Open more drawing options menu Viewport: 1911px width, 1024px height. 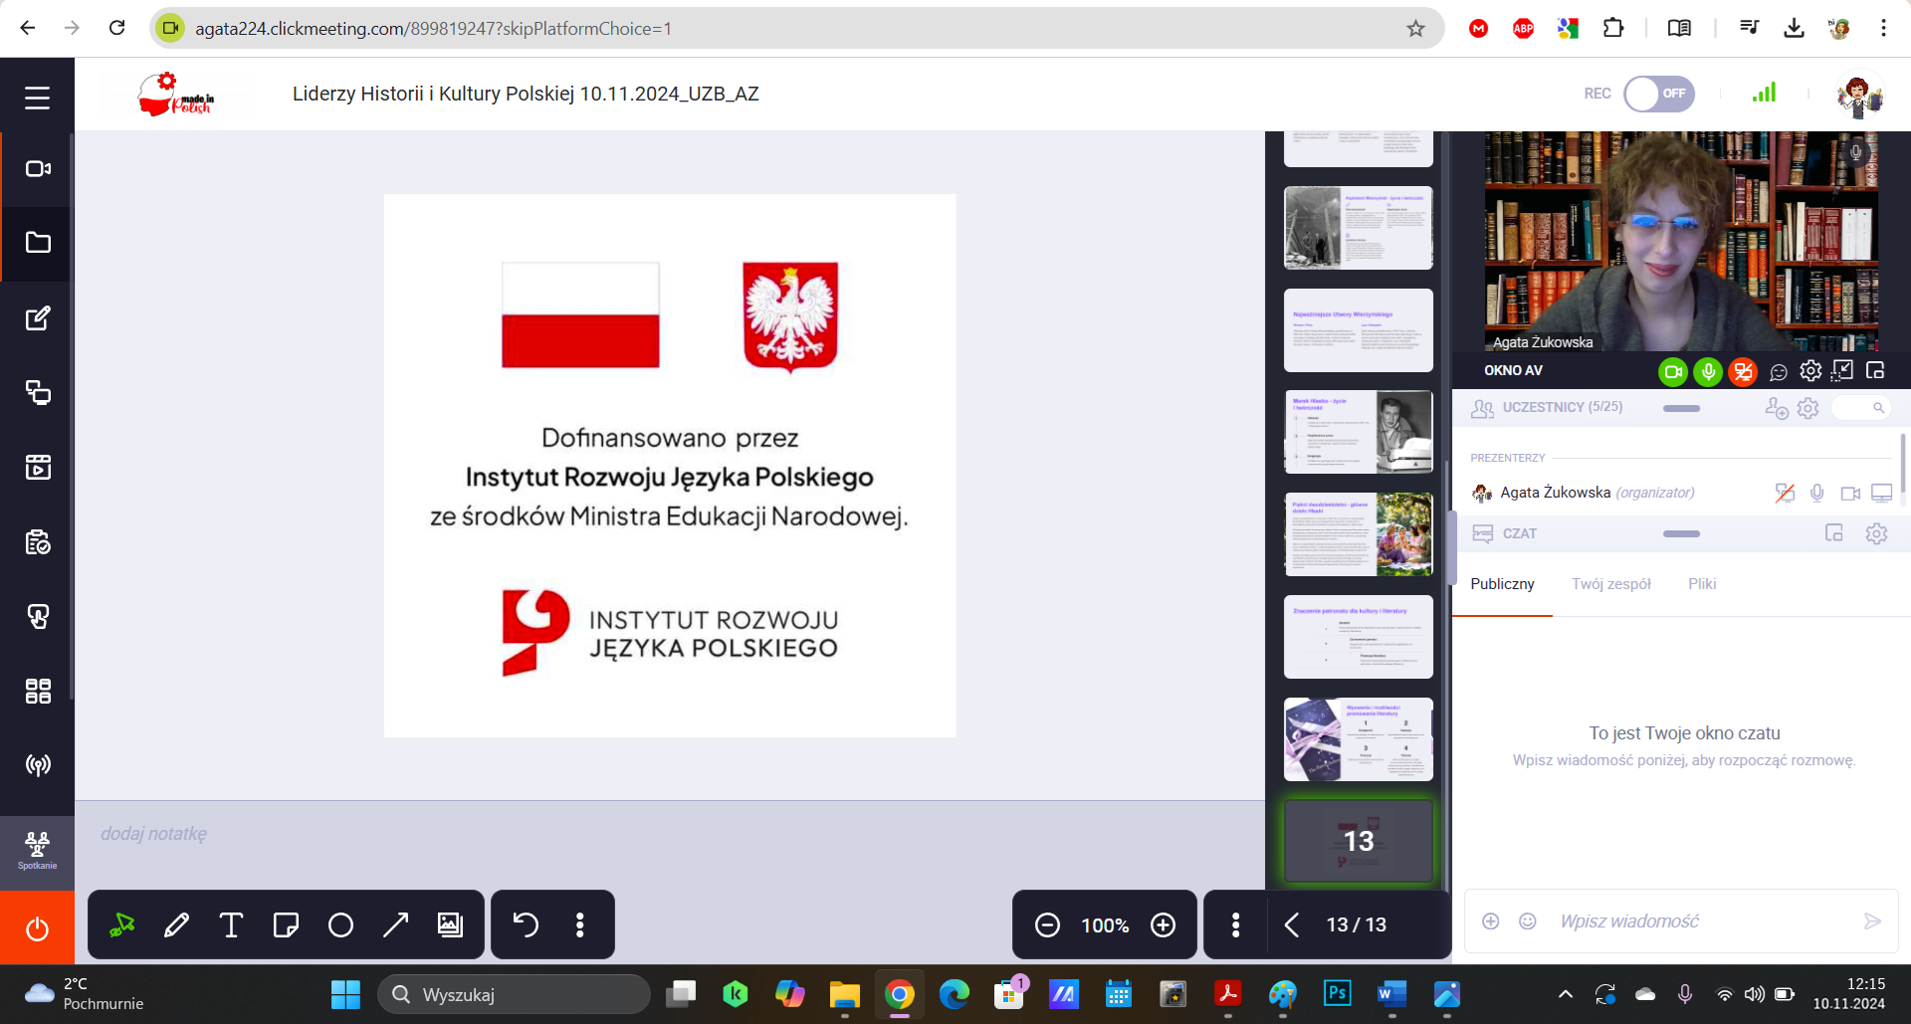point(580,924)
